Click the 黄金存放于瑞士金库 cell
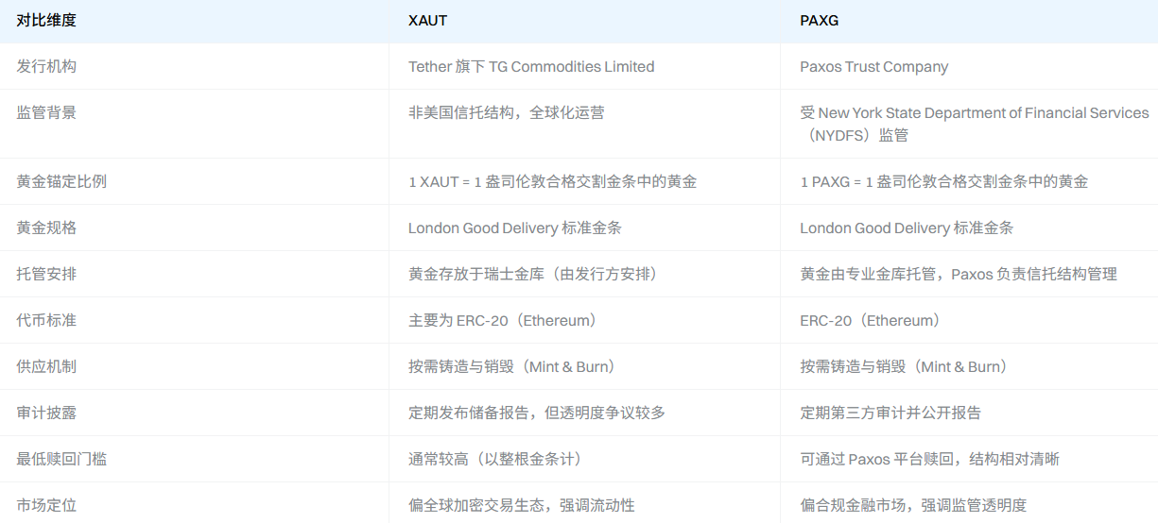 pos(532,274)
